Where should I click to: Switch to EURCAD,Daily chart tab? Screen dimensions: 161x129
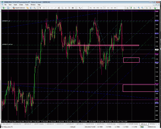(x=111, y=124)
